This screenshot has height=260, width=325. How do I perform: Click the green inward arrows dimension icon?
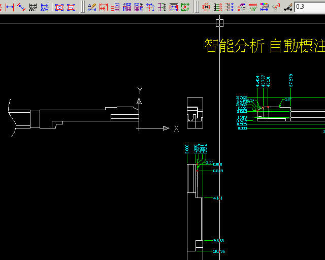(185, 7)
